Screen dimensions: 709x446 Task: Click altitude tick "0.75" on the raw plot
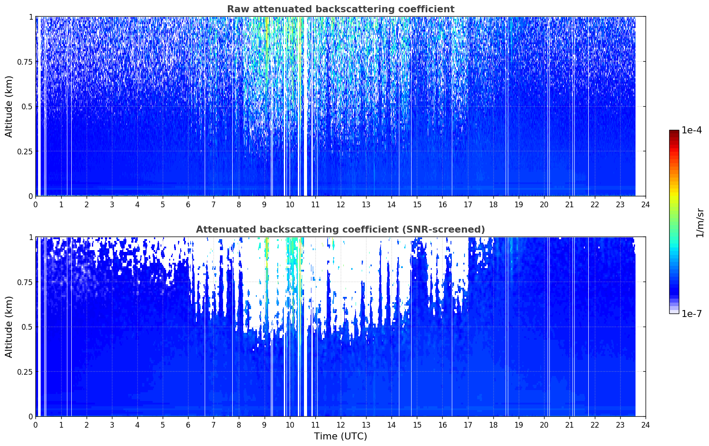click(x=25, y=62)
